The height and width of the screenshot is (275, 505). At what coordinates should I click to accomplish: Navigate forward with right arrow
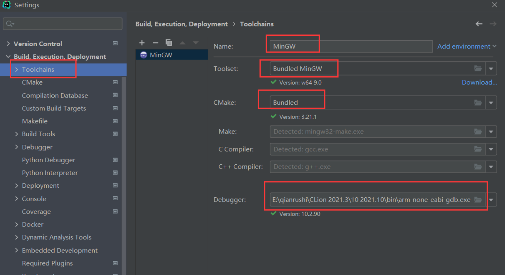pyautogui.click(x=493, y=24)
